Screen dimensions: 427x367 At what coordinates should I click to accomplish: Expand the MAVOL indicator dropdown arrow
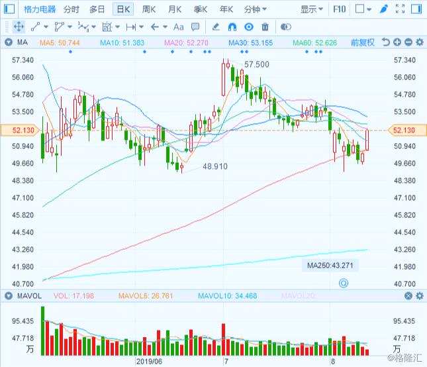click(x=9, y=295)
